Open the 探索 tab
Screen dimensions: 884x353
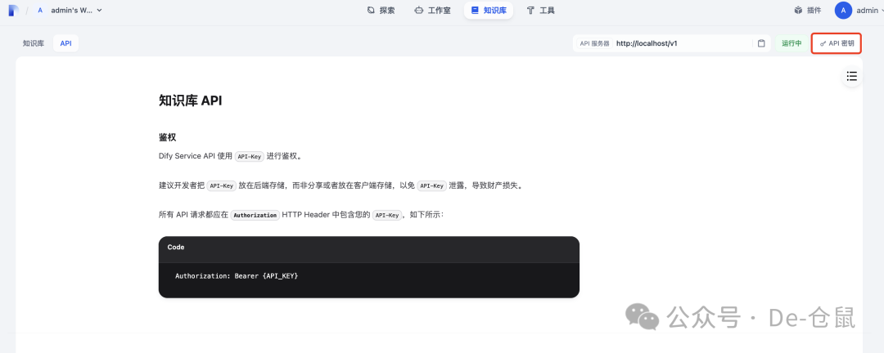[381, 10]
